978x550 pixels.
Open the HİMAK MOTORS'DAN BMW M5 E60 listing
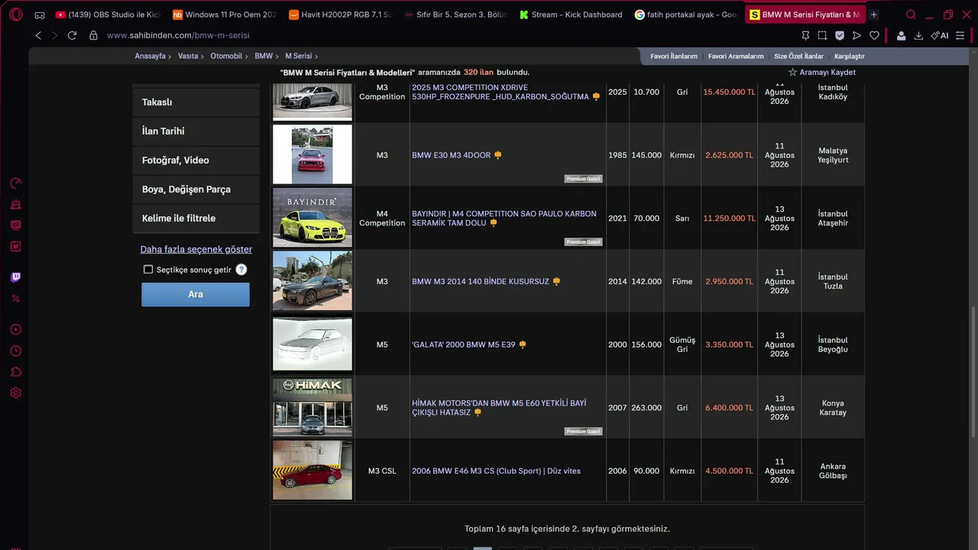499,408
